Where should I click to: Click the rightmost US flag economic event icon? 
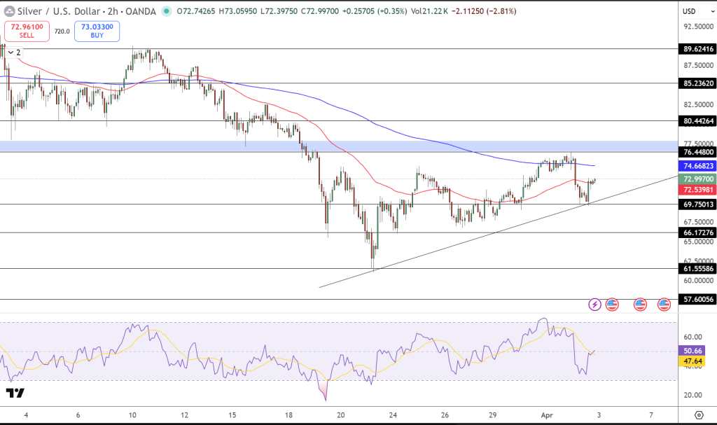click(x=664, y=304)
